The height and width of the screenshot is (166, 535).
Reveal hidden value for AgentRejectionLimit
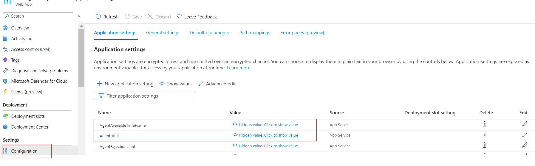(265, 146)
